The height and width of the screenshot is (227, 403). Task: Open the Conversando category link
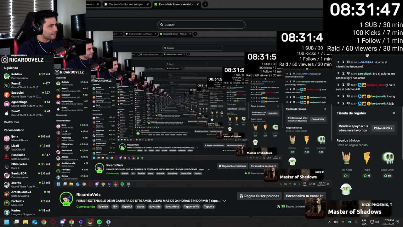pyautogui.click(x=85, y=207)
